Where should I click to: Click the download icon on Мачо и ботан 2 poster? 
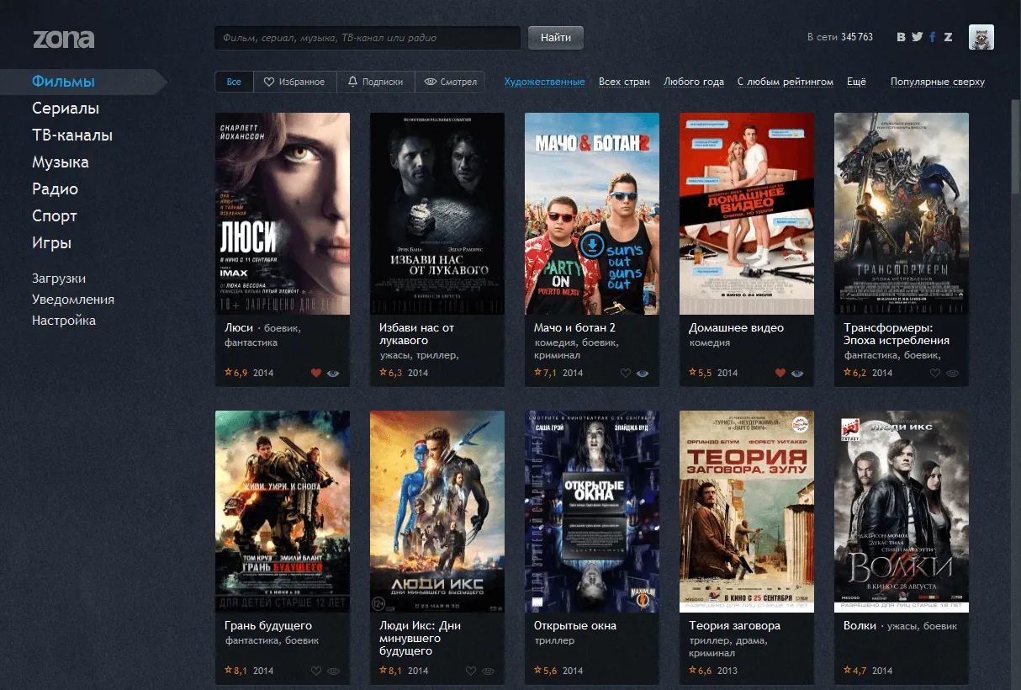click(x=592, y=245)
